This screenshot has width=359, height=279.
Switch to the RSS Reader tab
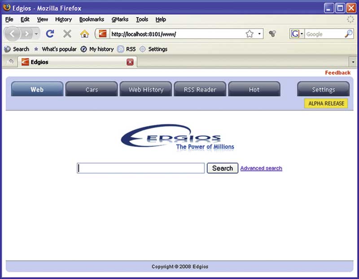click(x=200, y=89)
